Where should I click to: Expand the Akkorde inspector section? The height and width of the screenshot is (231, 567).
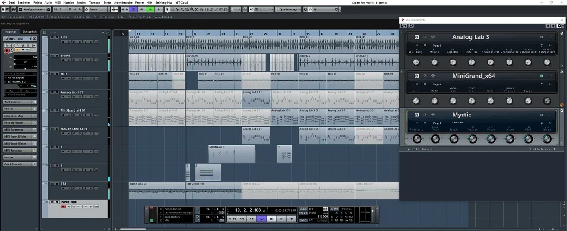[20, 109]
